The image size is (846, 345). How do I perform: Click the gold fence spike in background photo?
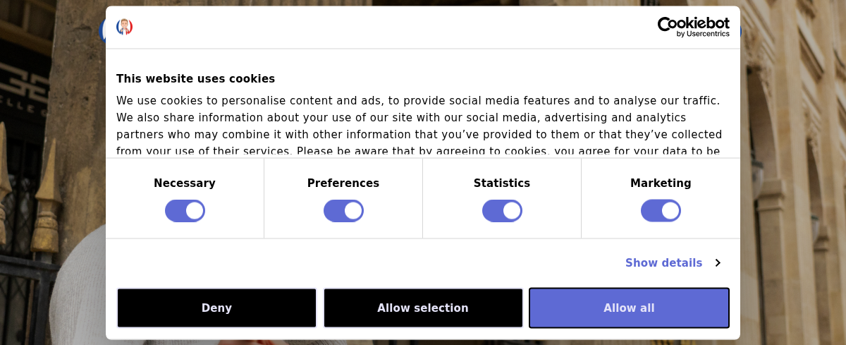click(47, 205)
